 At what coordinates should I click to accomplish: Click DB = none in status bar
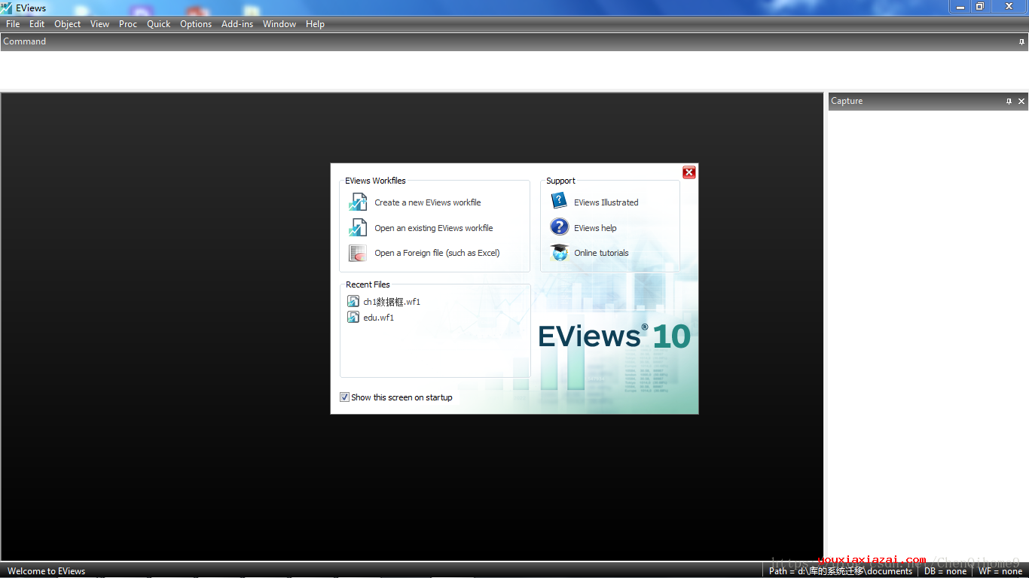coord(945,571)
